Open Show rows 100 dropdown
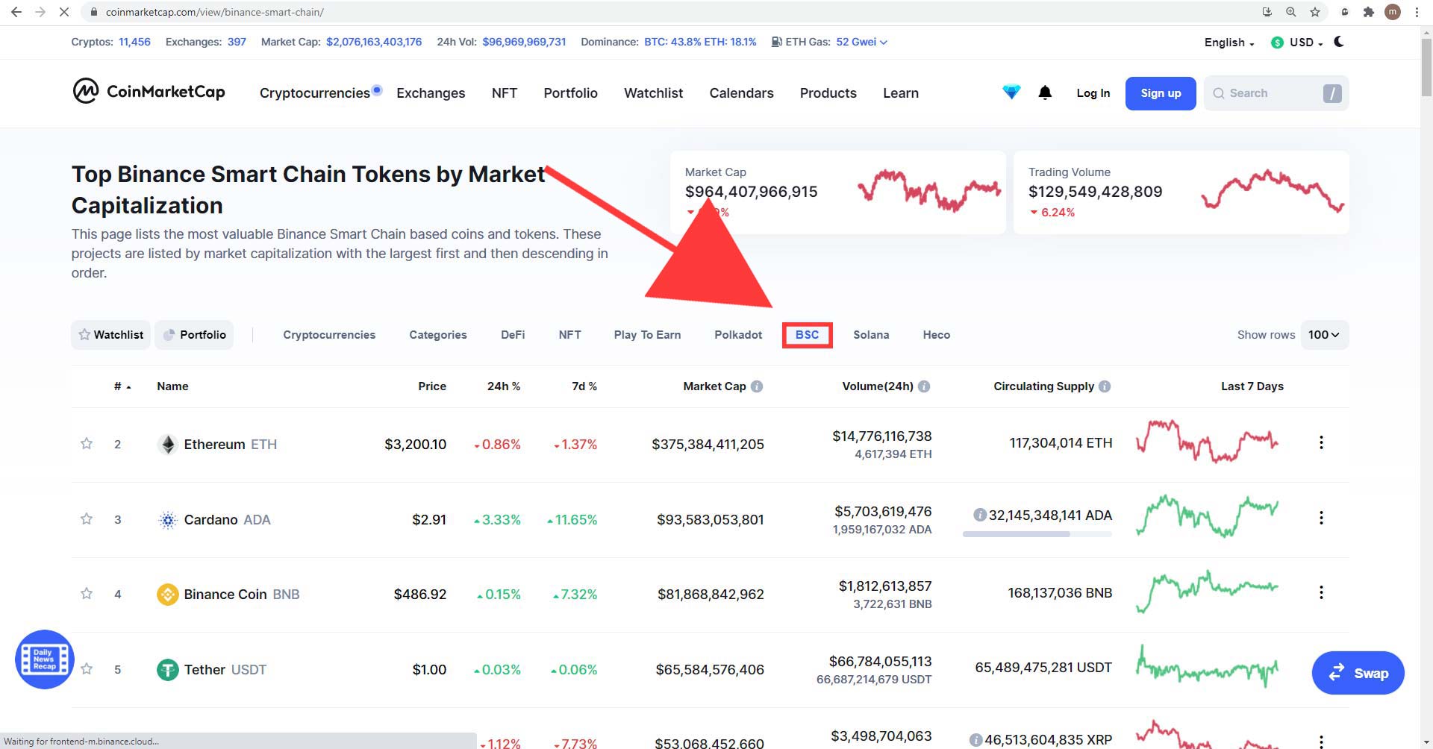Screen dimensions: 1433x749 (x=1324, y=335)
